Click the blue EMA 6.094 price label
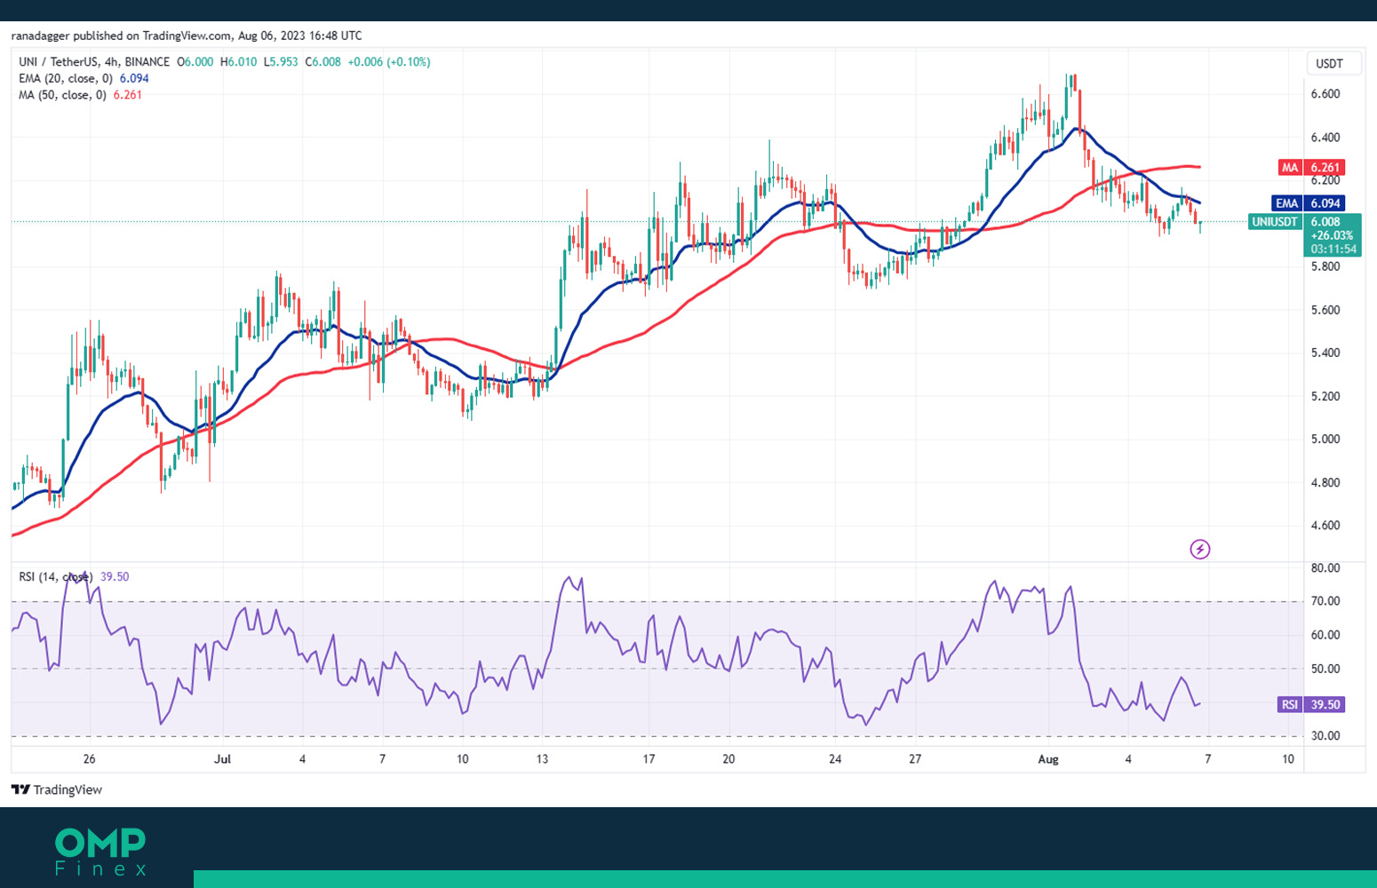Viewport: 1377px width, 888px height. click(x=1309, y=203)
